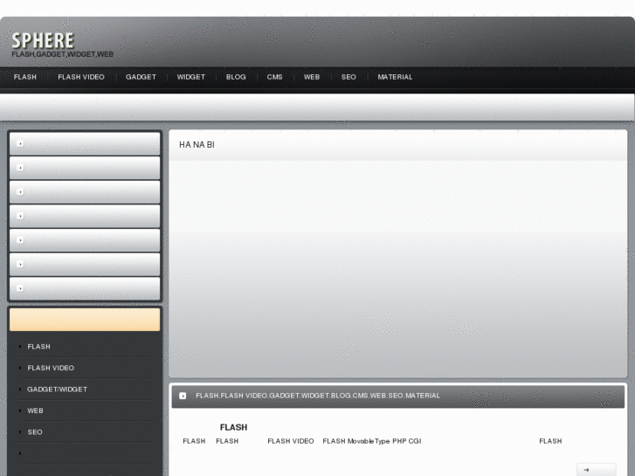Viewport: 635px width, 476px height.
Task: Click the square arrow icon in the content header bar
Action: (183, 396)
